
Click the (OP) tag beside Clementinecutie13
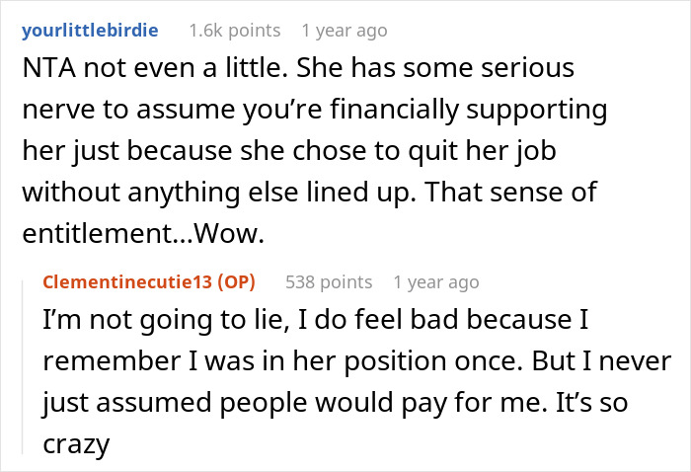tap(237, 282)
